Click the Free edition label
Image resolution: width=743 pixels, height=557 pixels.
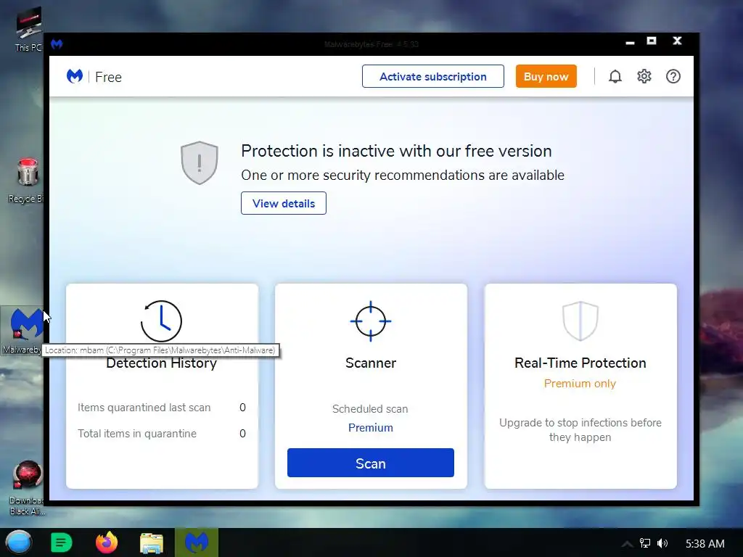coord(109,77)
